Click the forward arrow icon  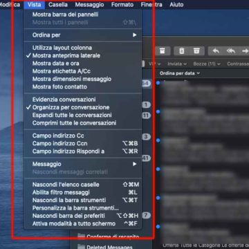[245, 51]
